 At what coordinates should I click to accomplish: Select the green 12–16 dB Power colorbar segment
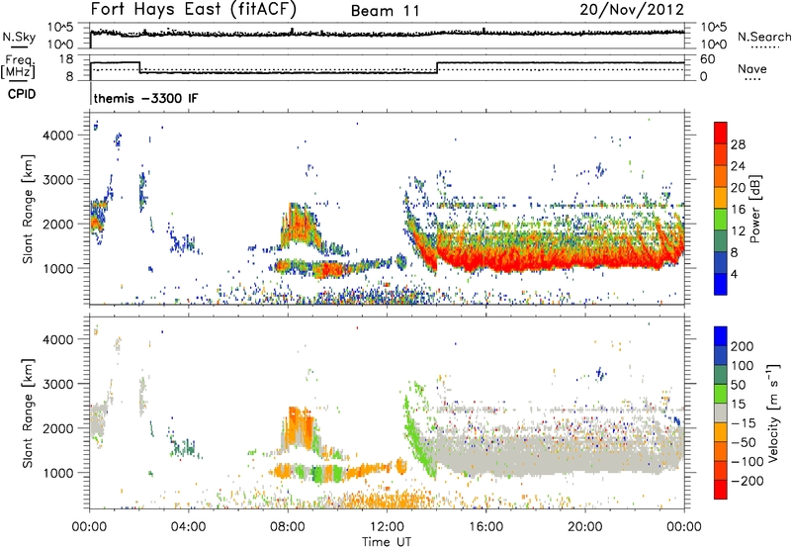pyautogui.click(x=721, y=220)
